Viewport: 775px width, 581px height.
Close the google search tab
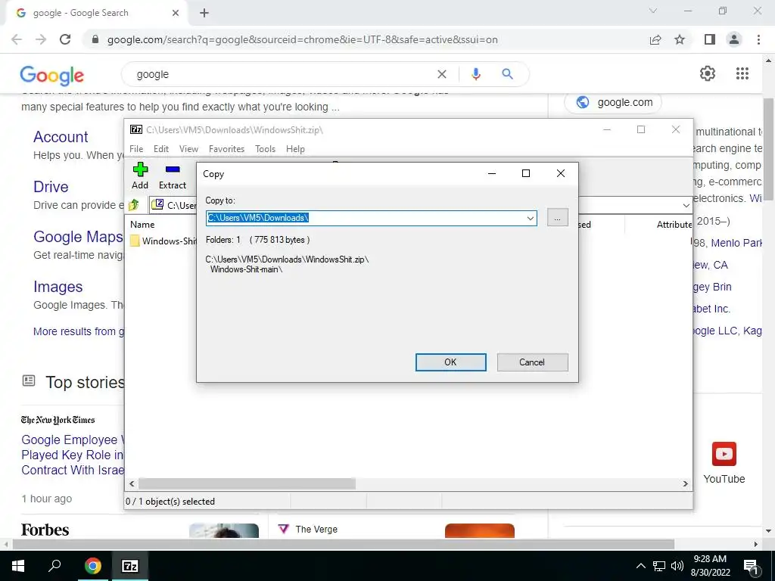[176, 13]
